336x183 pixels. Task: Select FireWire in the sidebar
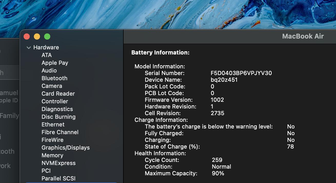tap(53, 140)
